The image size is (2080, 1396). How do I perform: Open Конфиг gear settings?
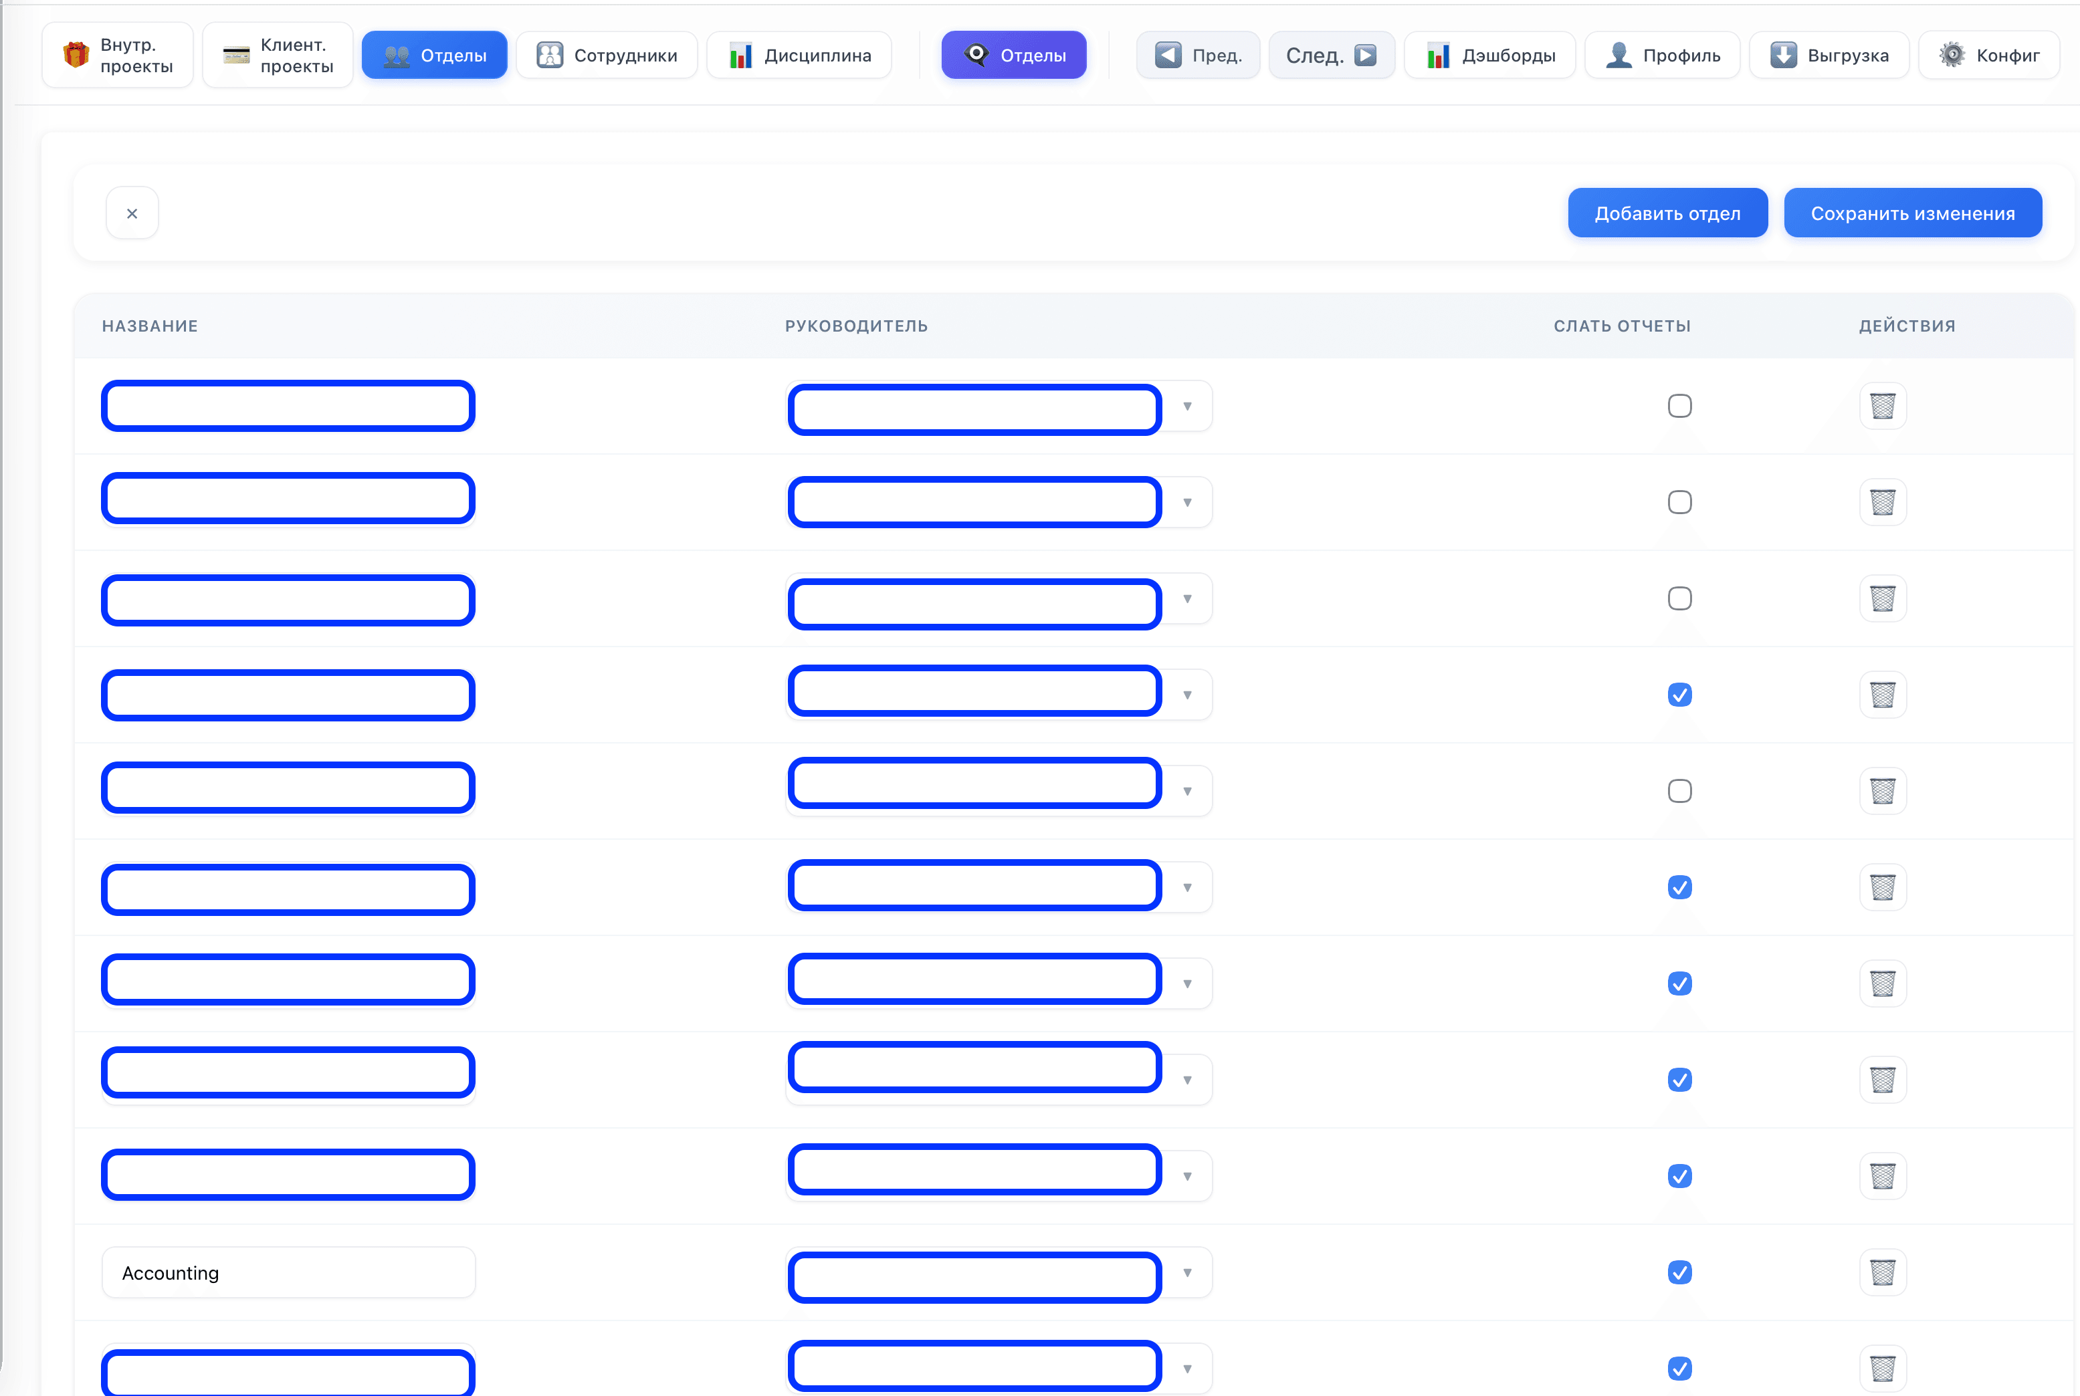tap(1988, 55)
